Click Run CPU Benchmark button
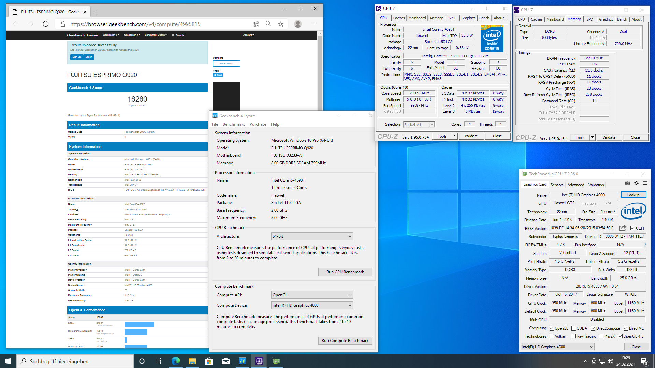 [x=345, y=272]
